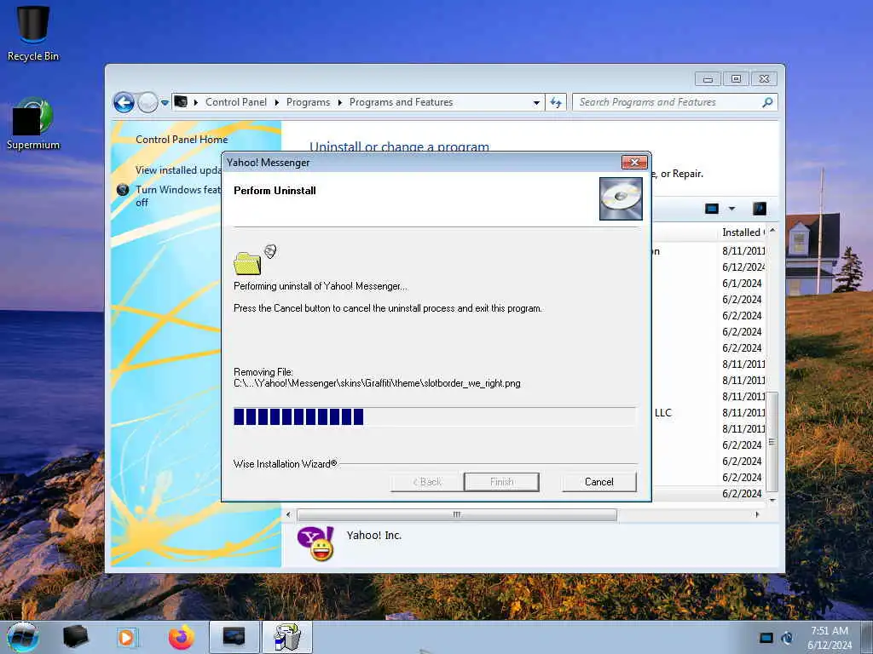Click the Control Panel breadcrumb
The image size is (873, 654).
point(236,102)
